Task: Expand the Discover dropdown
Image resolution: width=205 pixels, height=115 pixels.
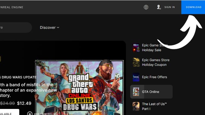Action: (x=49, y=27)
